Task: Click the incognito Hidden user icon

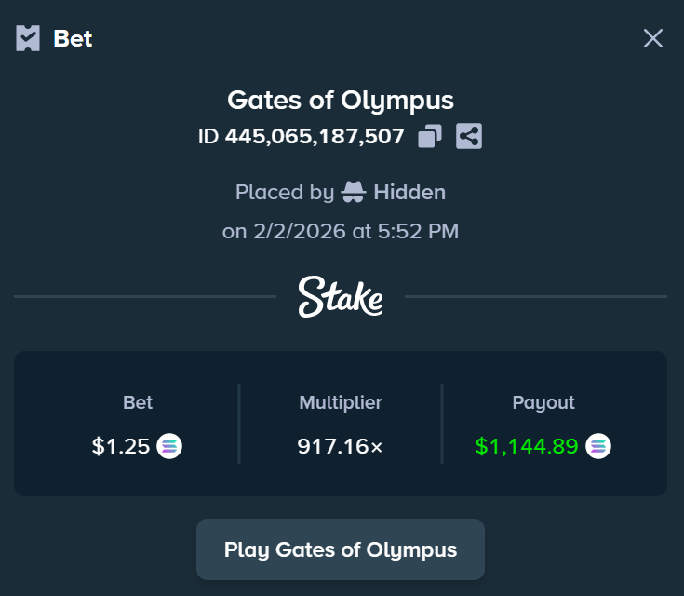Action: pyautogui.click(x=354, y=193)
